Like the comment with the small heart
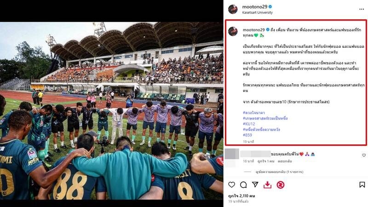Screen dimensions: 368x207 coord(364,155)
